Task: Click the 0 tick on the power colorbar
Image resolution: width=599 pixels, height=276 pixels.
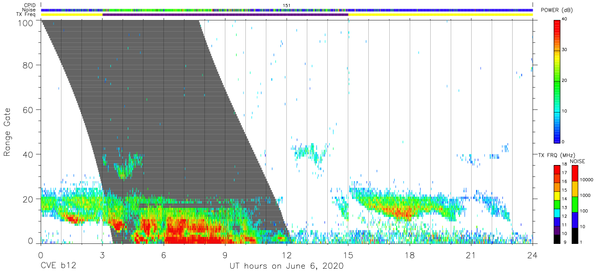Action: [x=564, y=142]
